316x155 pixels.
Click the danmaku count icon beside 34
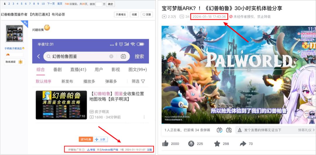tap(182, 17)
